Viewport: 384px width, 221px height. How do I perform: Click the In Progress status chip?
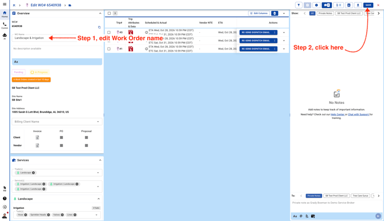click(39, 72)
